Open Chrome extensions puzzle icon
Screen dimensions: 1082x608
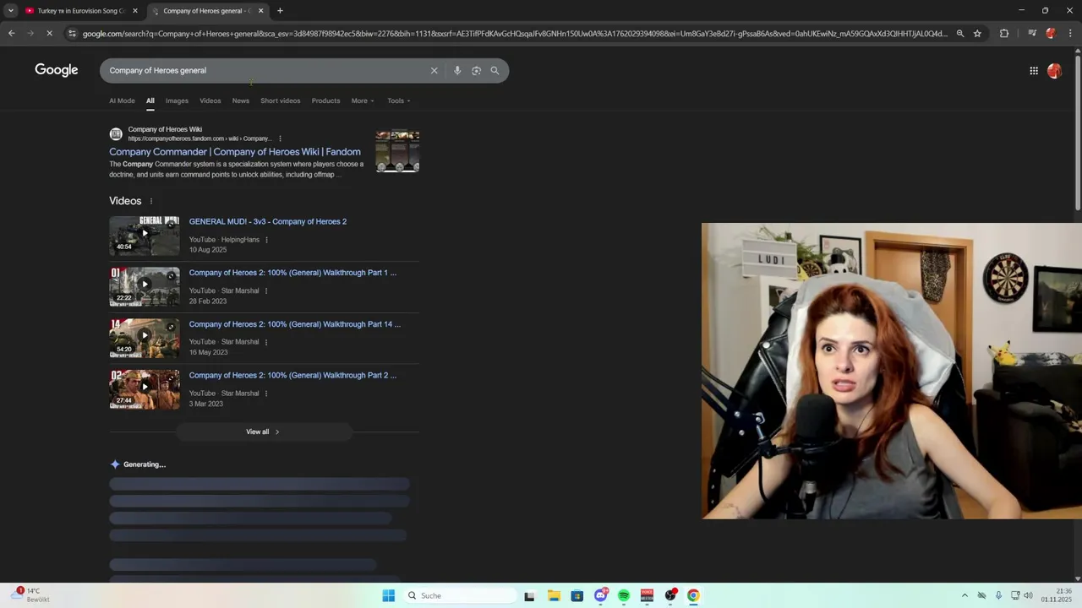pyautogui.click(x=1004, y=34)
